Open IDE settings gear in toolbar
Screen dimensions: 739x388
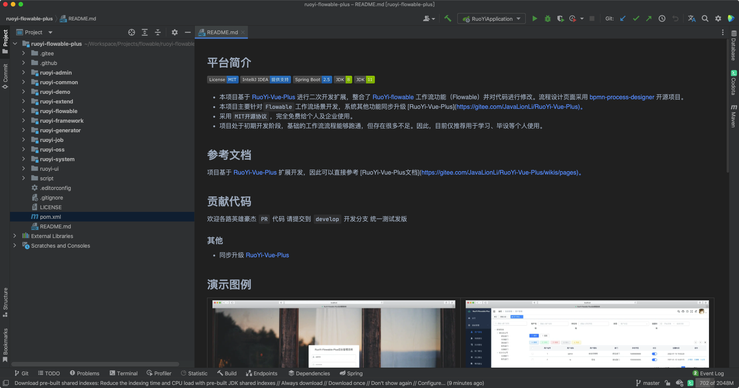[718, 18]
